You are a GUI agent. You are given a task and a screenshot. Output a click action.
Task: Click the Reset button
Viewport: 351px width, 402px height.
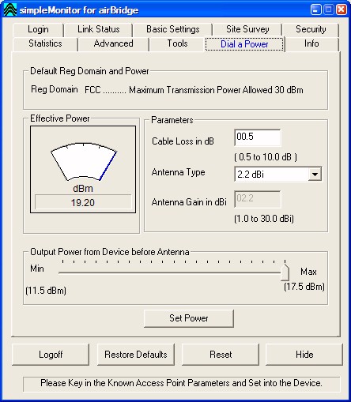pos(221,355)
